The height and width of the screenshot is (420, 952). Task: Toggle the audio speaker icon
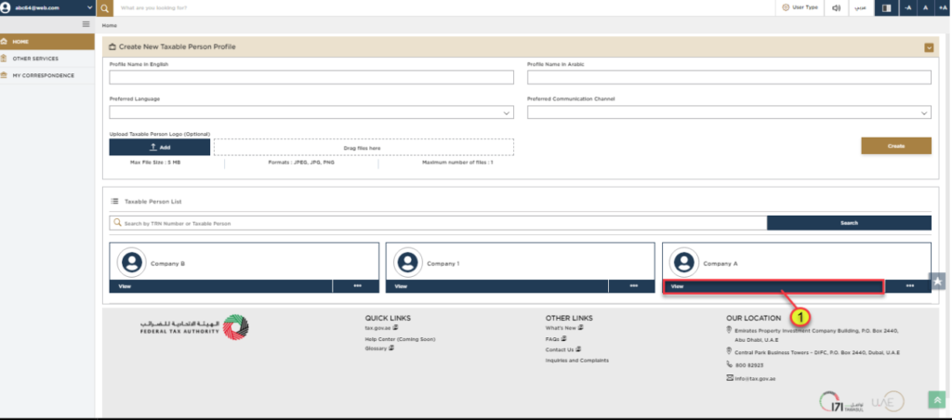coord(836,7)
